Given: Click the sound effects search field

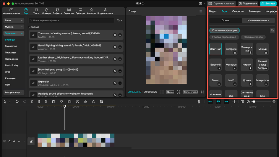Looking at the screenshot, I should [71, 20].
